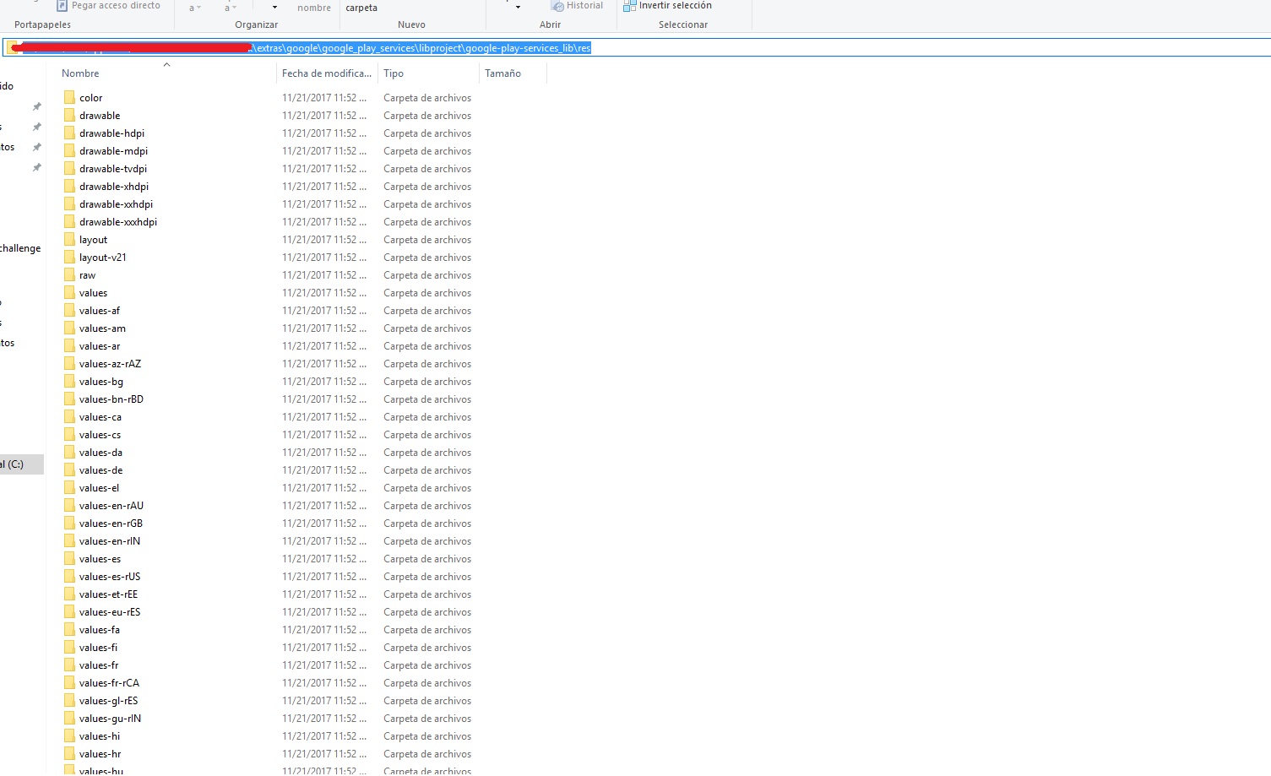Click the folder icon of 'drawable-xhdpi'

[x=70, y=187]
